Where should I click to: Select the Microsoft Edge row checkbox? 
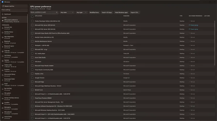coord(32,82)
